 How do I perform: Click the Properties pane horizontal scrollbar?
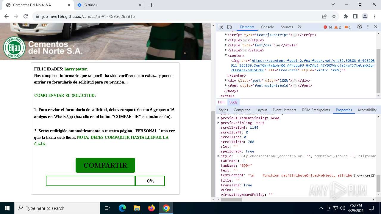231,199
